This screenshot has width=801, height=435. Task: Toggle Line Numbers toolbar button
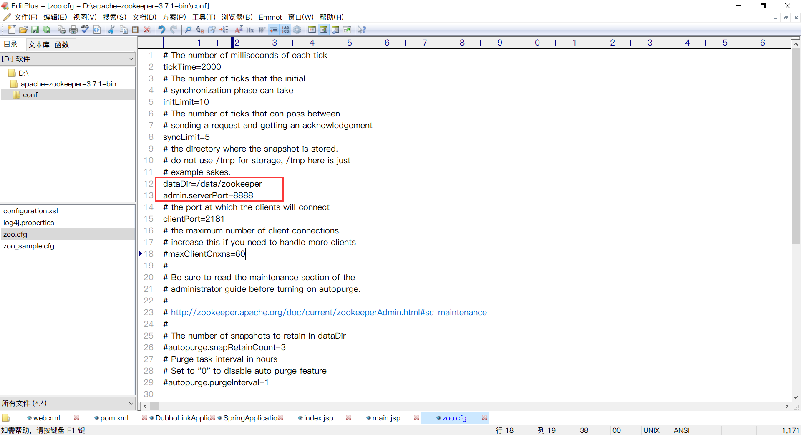285,30
